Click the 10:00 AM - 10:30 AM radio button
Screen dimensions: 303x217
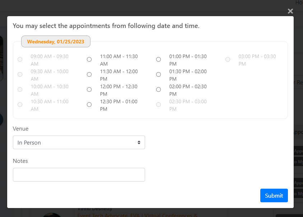point(20,90)
